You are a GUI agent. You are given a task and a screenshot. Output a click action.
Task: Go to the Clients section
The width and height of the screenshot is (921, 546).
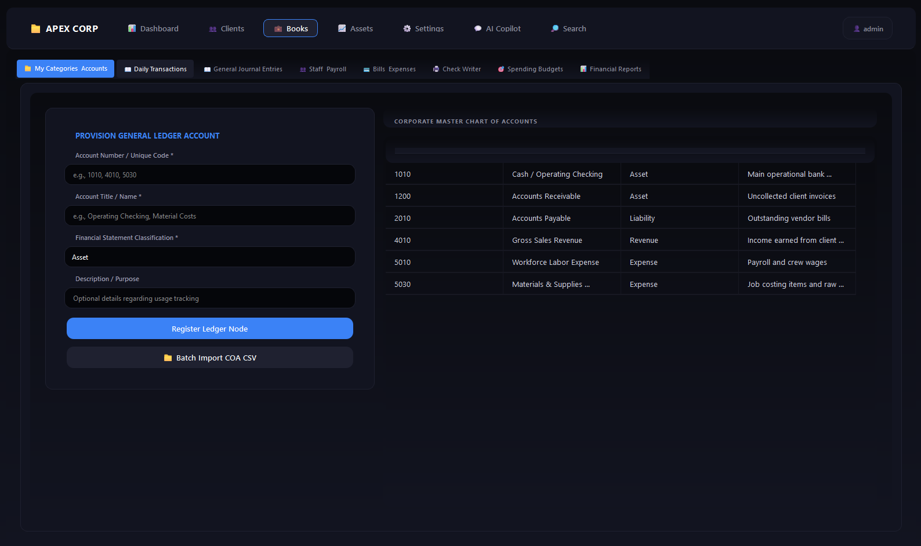tap(226, 28)
